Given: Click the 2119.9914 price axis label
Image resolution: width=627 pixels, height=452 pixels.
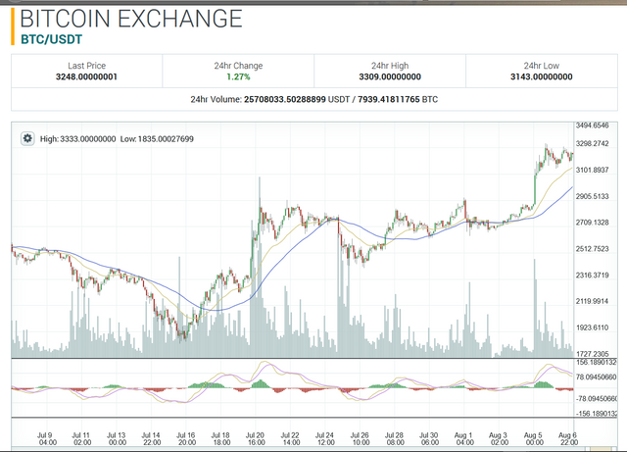Looking at the screenshot, I should coord(592,301).
